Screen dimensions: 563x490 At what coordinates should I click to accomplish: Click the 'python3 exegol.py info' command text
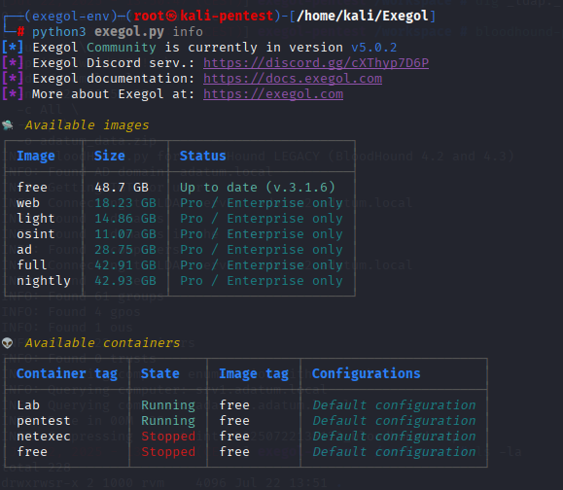118,32
